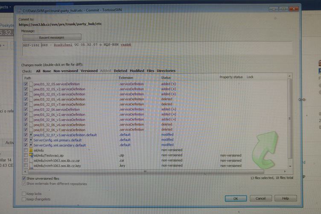
Task: Click the file icon of pme/05_32_05_v6.serviceDefinition
Action: tap(31, 100)
